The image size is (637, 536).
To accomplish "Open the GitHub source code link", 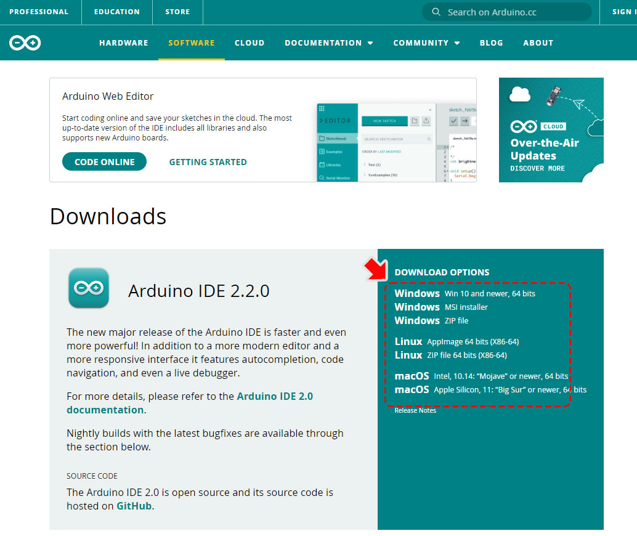I will coord(134,506).
